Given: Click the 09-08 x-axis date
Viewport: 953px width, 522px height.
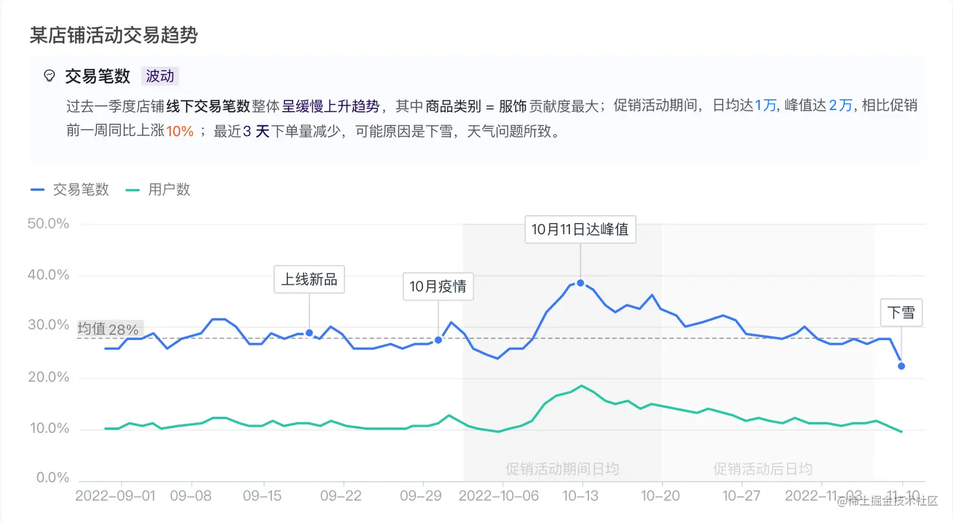Looking at the screenshot, I should pos(191,496).
